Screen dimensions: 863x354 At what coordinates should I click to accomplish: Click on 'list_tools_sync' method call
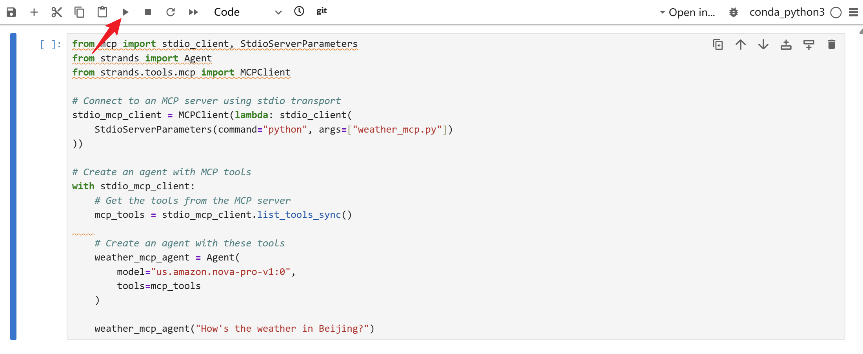tap(299, 215)
